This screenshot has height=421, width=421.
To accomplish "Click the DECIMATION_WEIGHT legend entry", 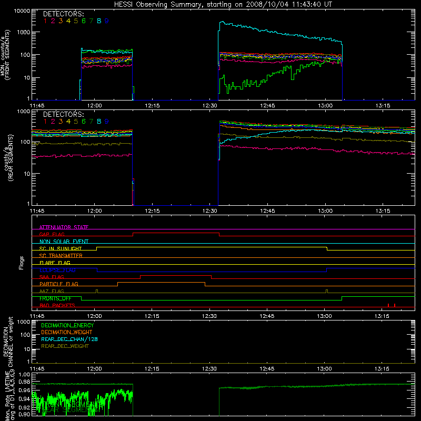I will tap(67, 332).
